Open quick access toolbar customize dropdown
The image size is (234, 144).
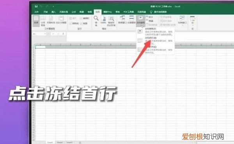point(53,6)
